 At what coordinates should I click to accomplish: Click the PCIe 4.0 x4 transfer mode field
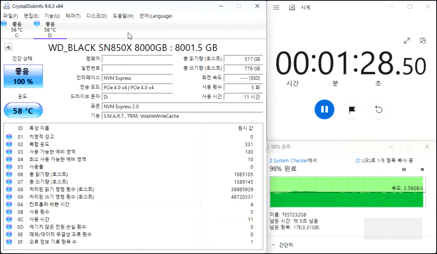coord(137,87)
